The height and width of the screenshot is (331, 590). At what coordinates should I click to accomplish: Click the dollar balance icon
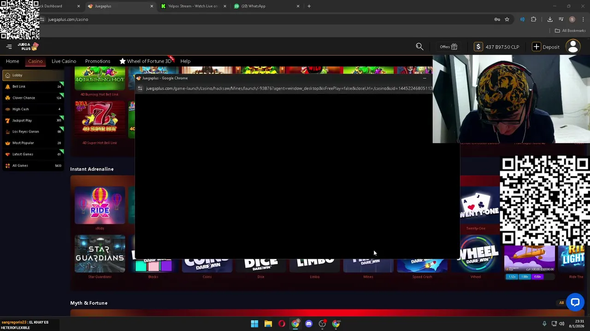[x=478, y=47]
